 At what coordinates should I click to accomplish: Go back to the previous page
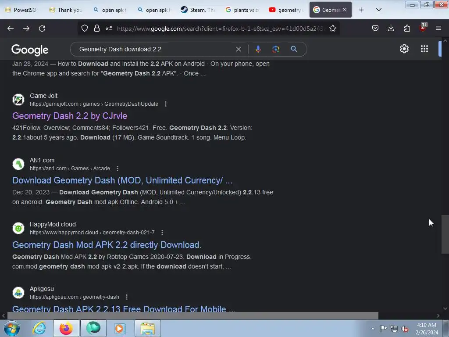pos(11,29)
